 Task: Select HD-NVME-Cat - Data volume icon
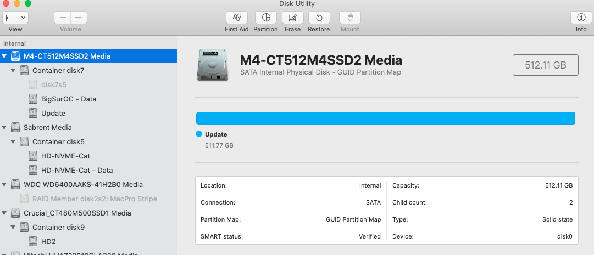(32, 170)
